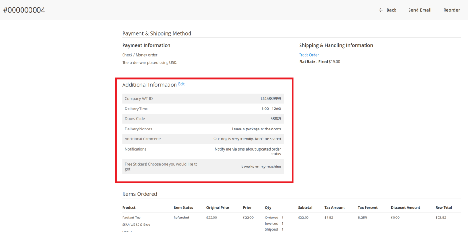The image size is (468, 232).
Task: Click the Item Status column header
Action: 183,208
